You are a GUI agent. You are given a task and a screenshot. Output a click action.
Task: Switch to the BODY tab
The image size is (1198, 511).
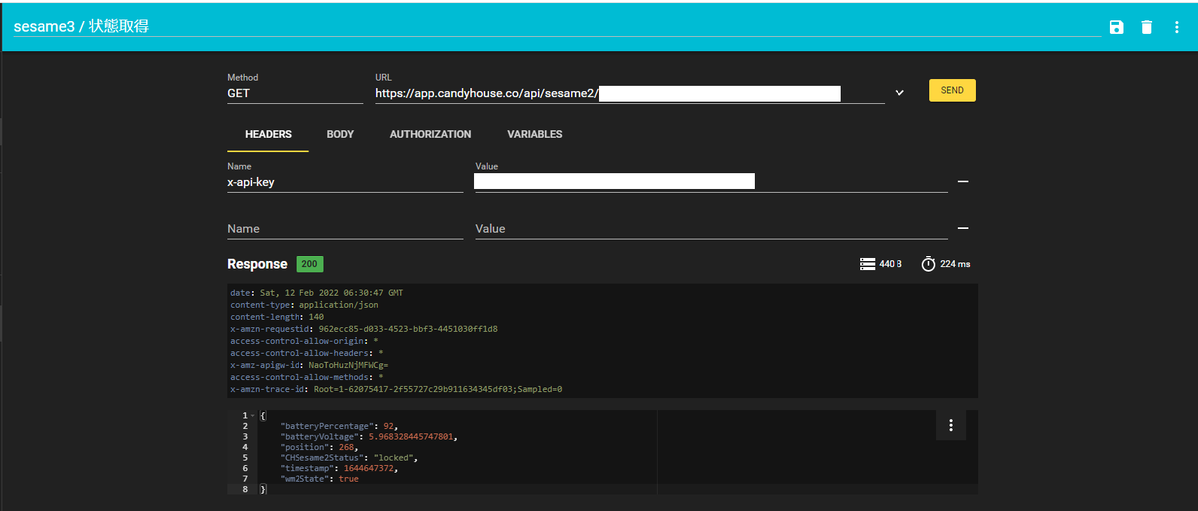pos(340,134)
